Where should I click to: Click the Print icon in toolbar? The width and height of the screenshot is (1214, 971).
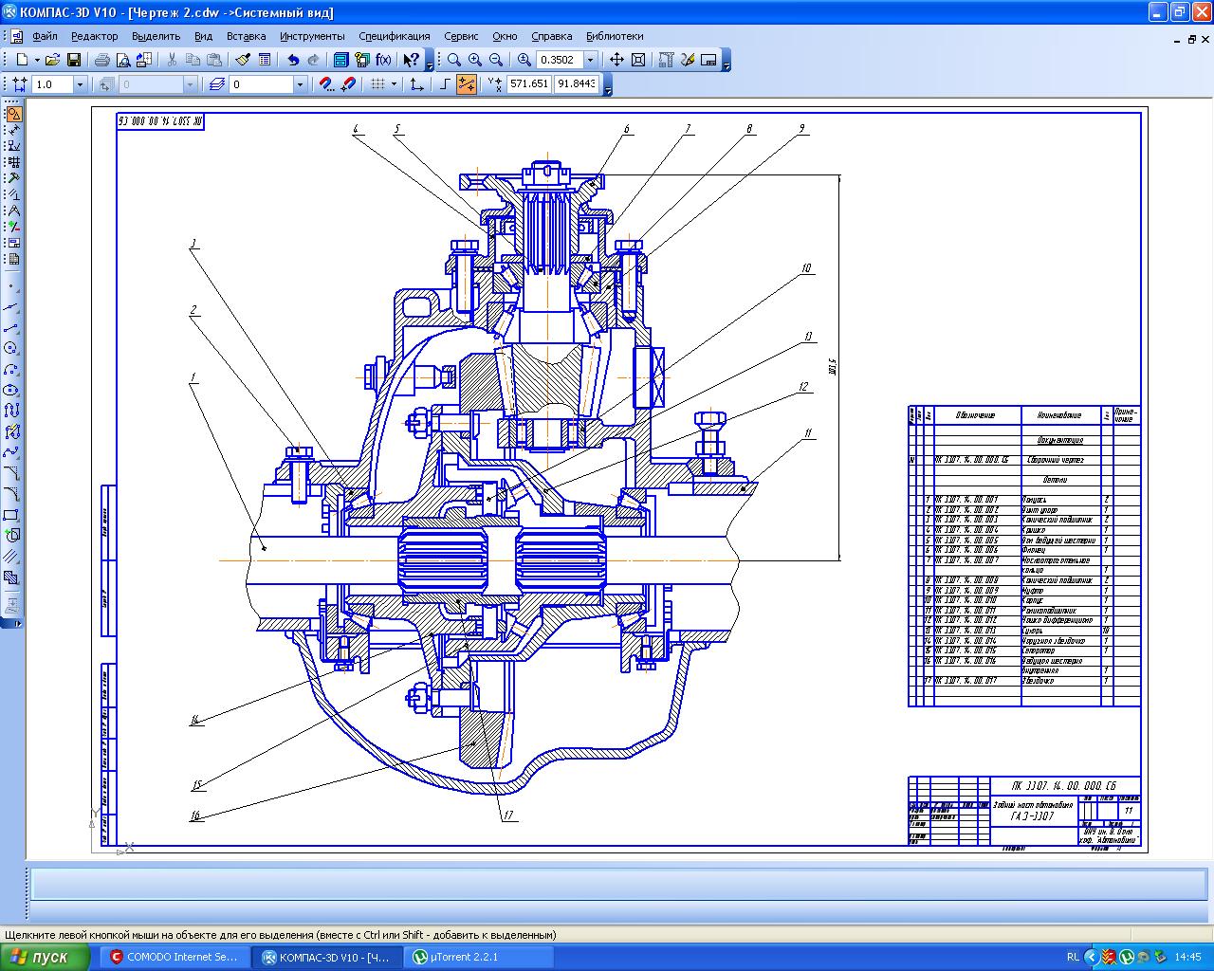(x=101, y=60)
